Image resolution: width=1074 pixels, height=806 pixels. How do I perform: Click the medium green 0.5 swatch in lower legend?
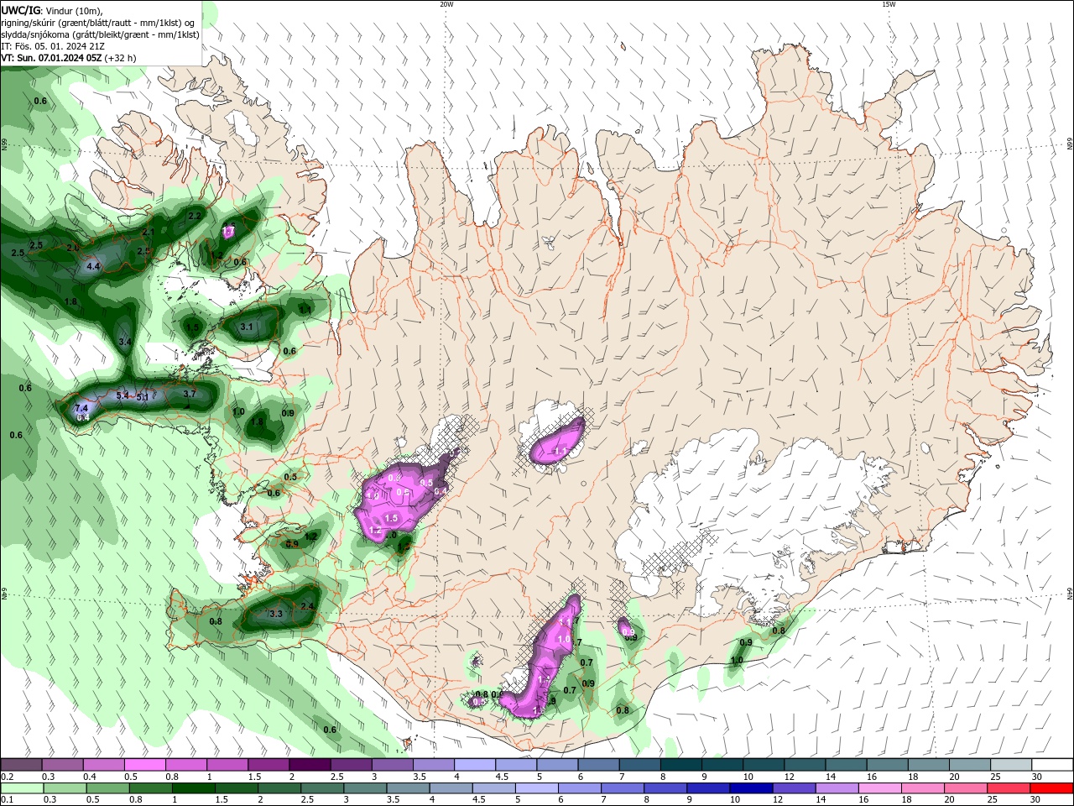point(107,788)
